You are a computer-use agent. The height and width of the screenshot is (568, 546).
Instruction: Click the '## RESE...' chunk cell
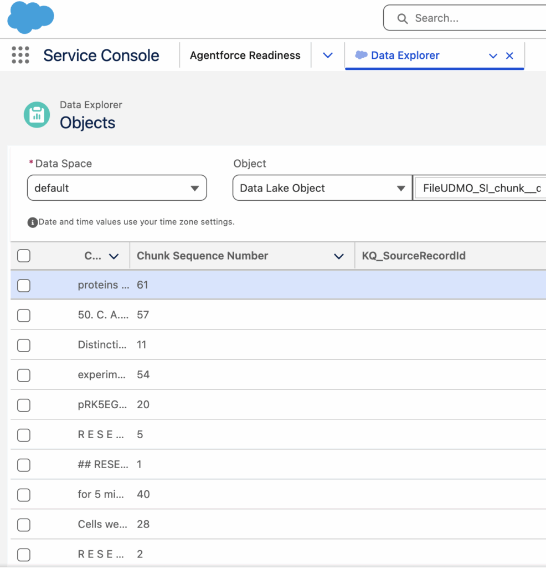coord(103,464)
